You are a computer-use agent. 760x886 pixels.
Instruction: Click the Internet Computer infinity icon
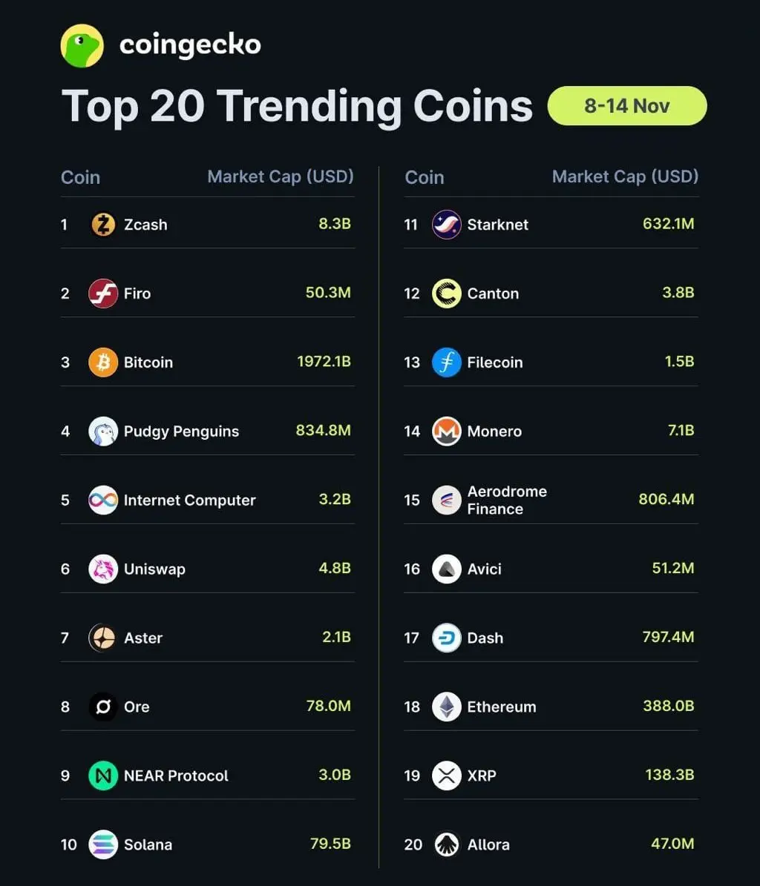coord(103,500)
